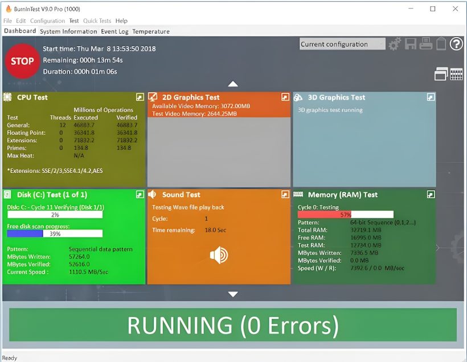Click the green RUNNING status banner
The image size is (467, 362).
[233, 326]
